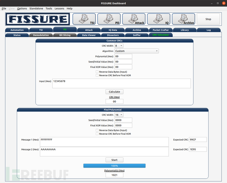
Task: Expand Common CRCs CRC Width dropdown
Action: (x=119, y=46)
